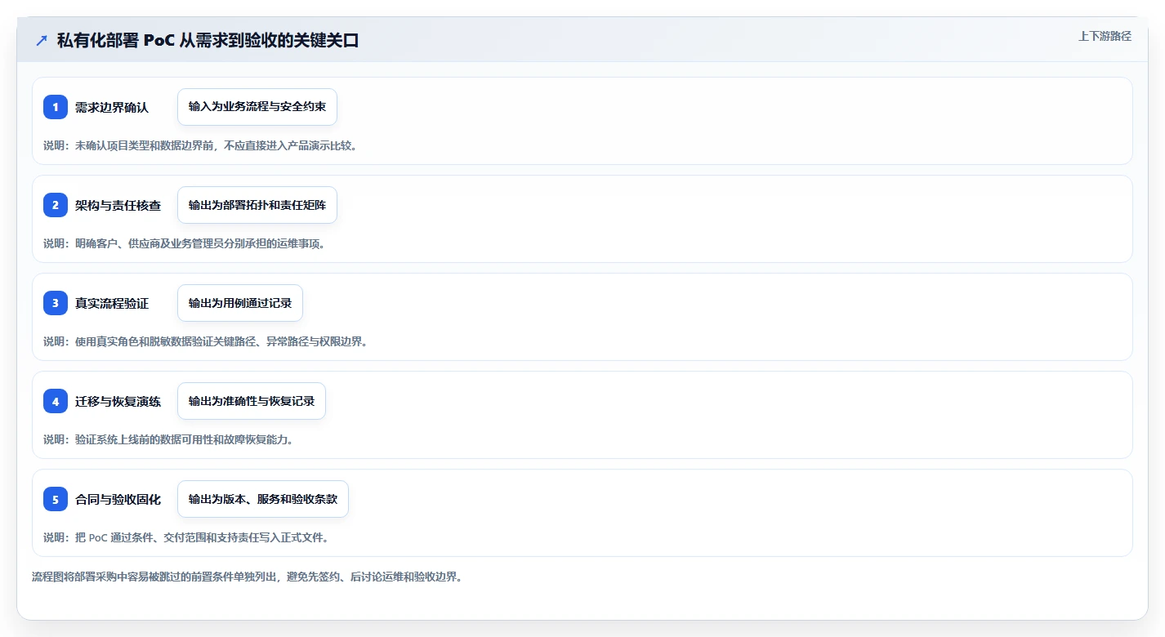Click the footer text 流程图将部署采购中容易被跳过
This screenshot has height=637, width=1165.
click(248, 577)
